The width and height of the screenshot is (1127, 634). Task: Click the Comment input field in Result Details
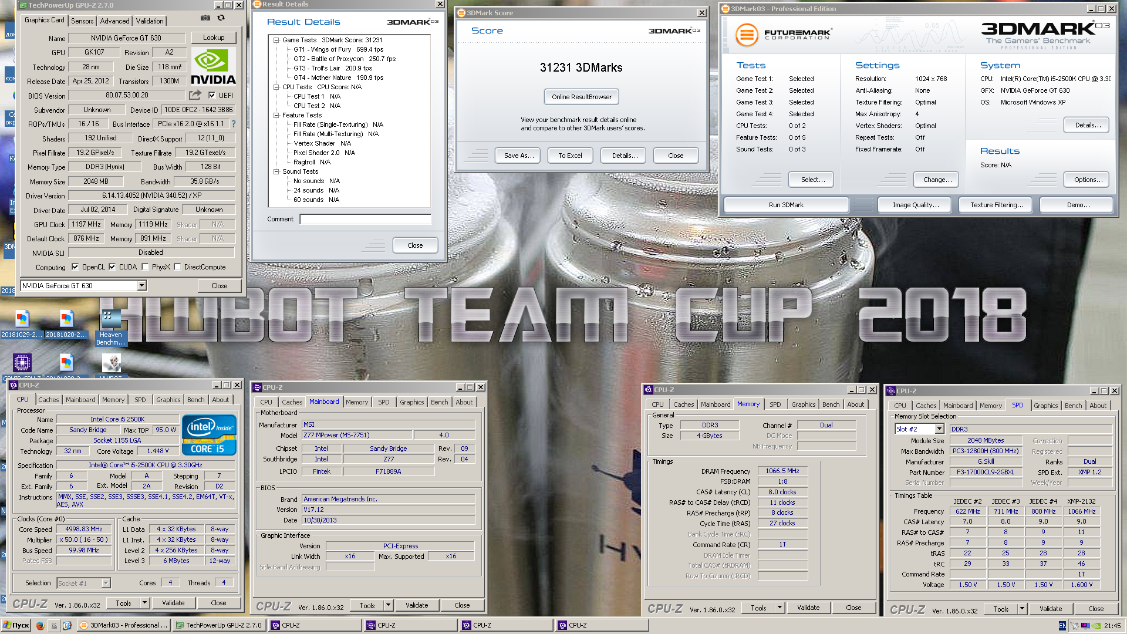point(365,219)
